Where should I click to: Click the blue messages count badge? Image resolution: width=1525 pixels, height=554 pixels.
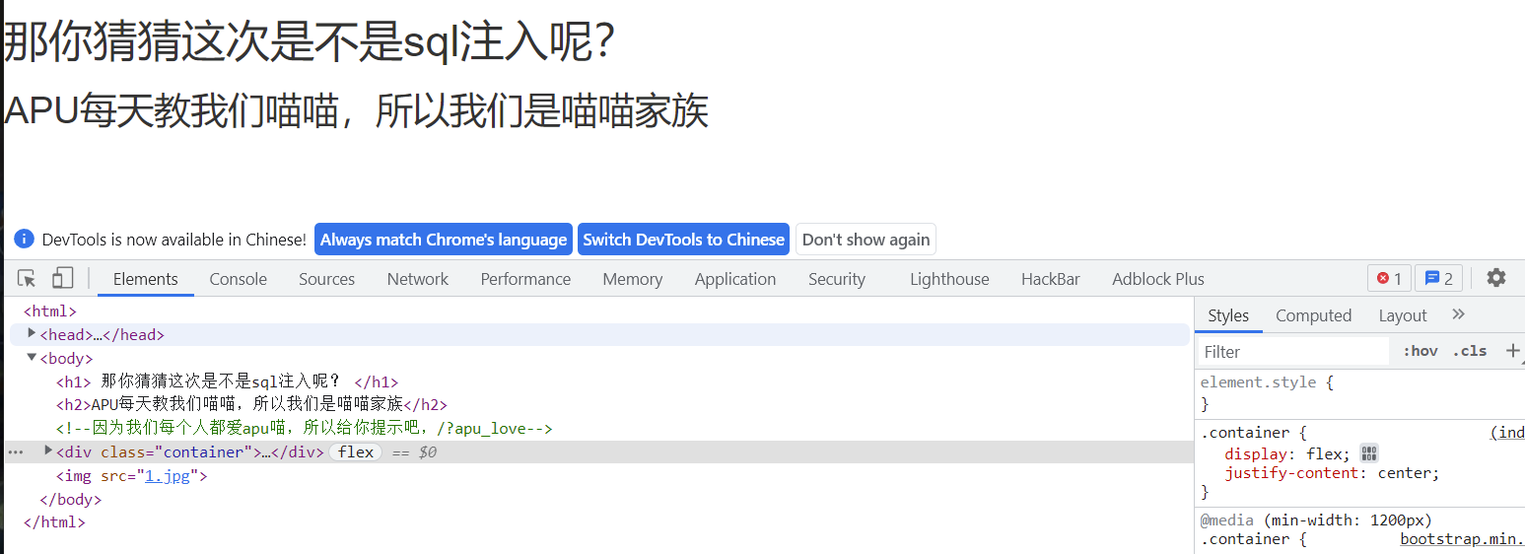1438,279
